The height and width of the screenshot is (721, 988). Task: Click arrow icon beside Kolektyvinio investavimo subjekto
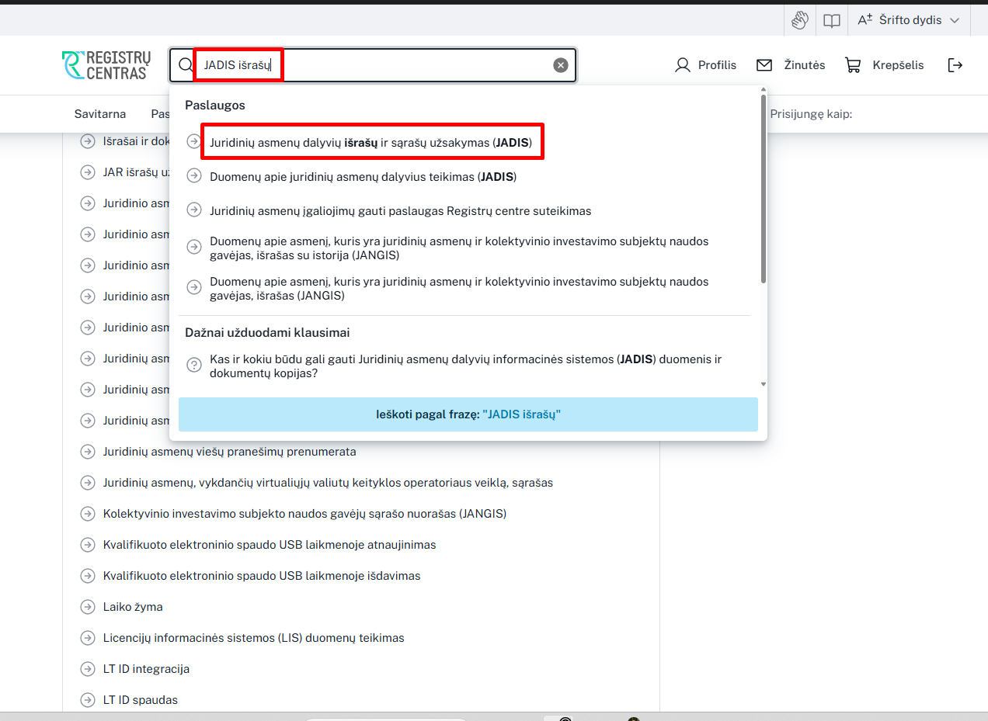tap(88, 514)
